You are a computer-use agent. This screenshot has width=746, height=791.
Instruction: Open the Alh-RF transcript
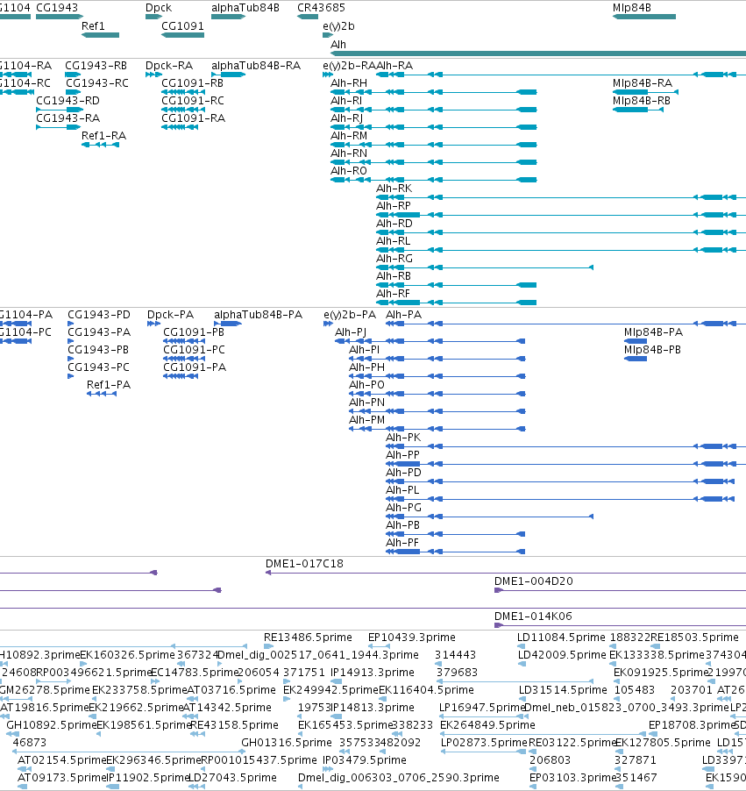[457, 303]
